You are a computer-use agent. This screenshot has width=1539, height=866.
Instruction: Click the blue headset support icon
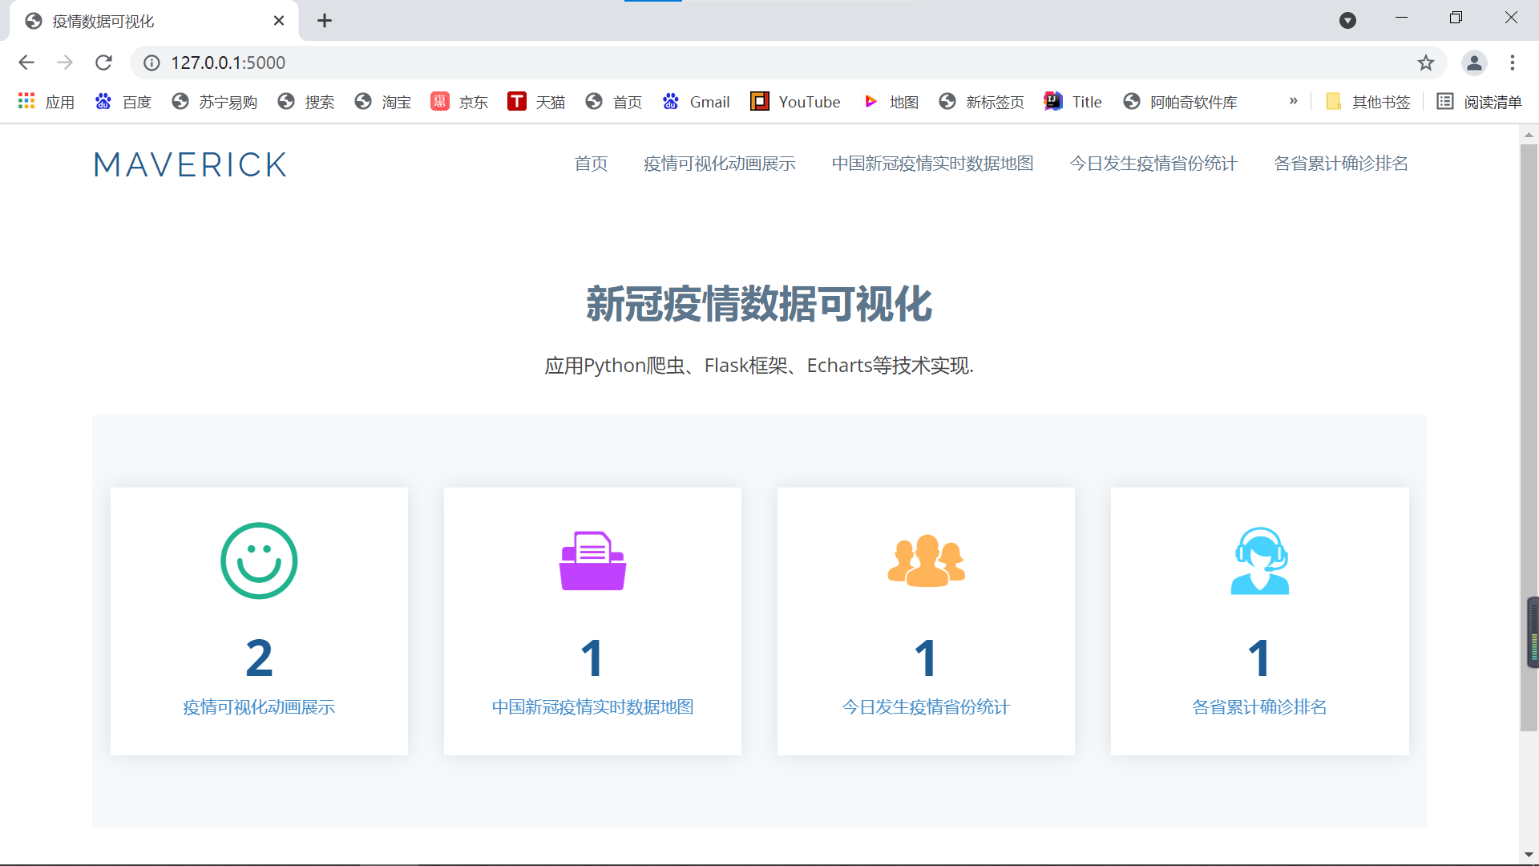tap(1259, 560)
